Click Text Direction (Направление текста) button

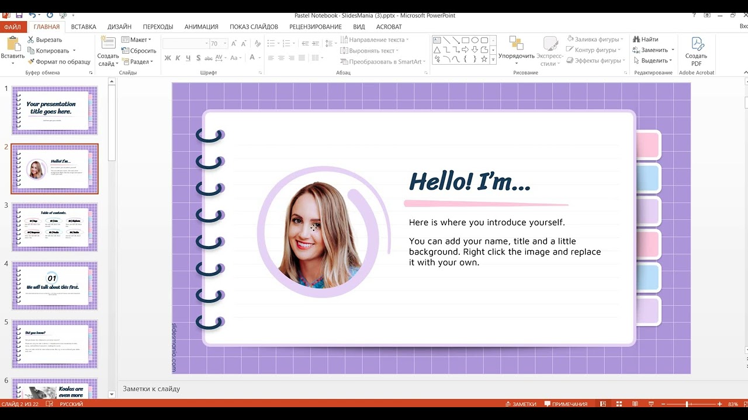[374, 40]
